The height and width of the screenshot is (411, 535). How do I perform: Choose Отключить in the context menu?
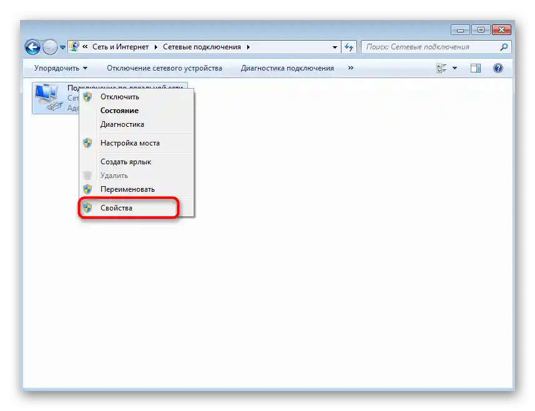tap(136, 97)
